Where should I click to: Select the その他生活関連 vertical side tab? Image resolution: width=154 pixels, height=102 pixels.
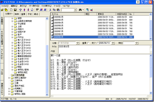(x=2, y=38)
